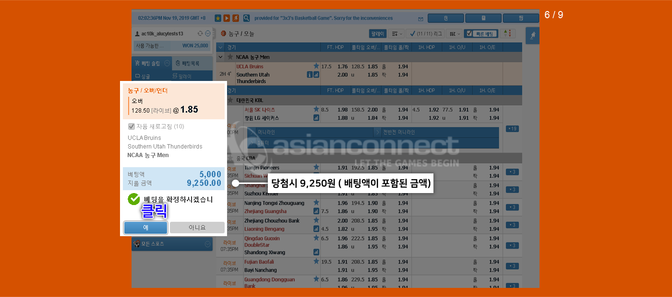Open the (11 / 11) 리그 league filter
672x297 pixels.
pyautogui.click(x=424, y=34)
